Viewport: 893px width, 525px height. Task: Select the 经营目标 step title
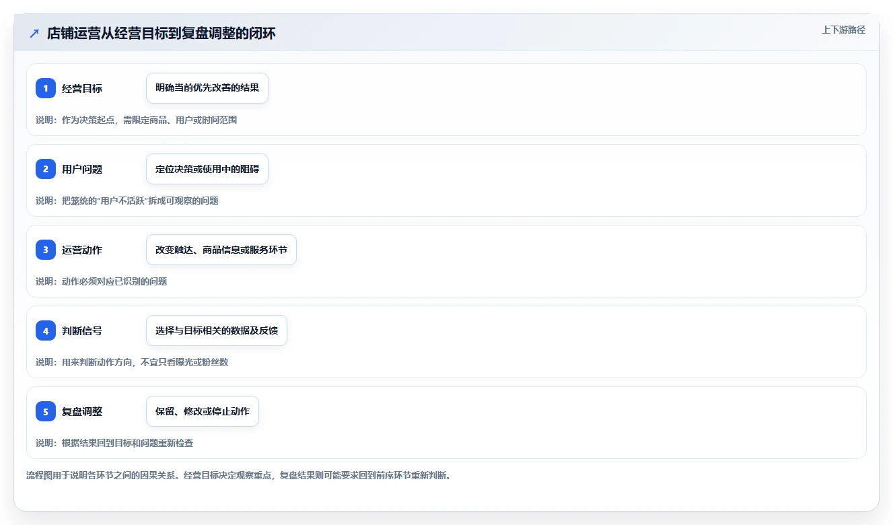click(x=82, y=88)
